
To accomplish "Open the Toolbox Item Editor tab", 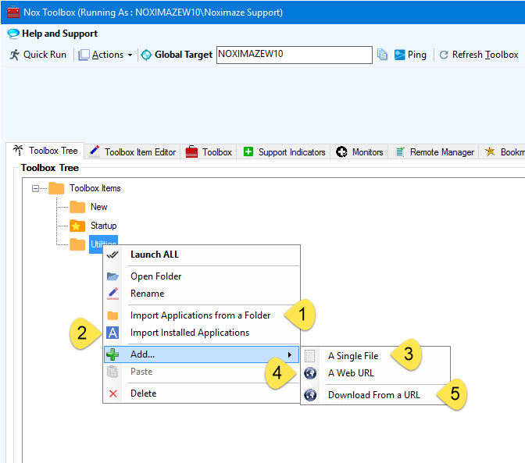I will [x=133, y=152].
